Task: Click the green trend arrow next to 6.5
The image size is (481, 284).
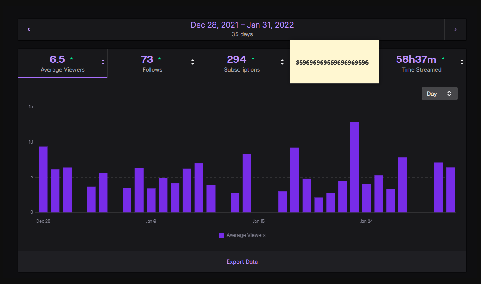Action: (72, 59)
